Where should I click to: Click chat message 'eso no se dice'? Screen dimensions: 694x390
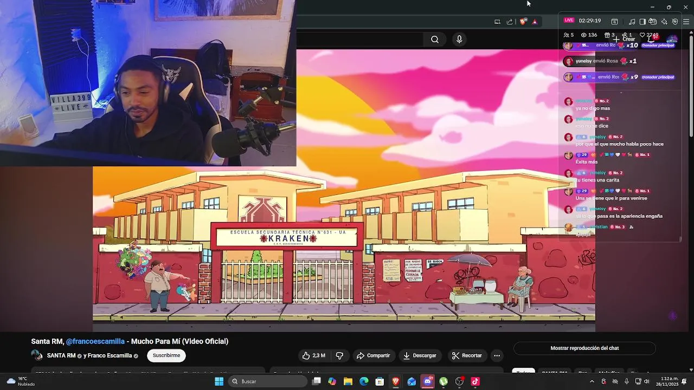(592, 126)
